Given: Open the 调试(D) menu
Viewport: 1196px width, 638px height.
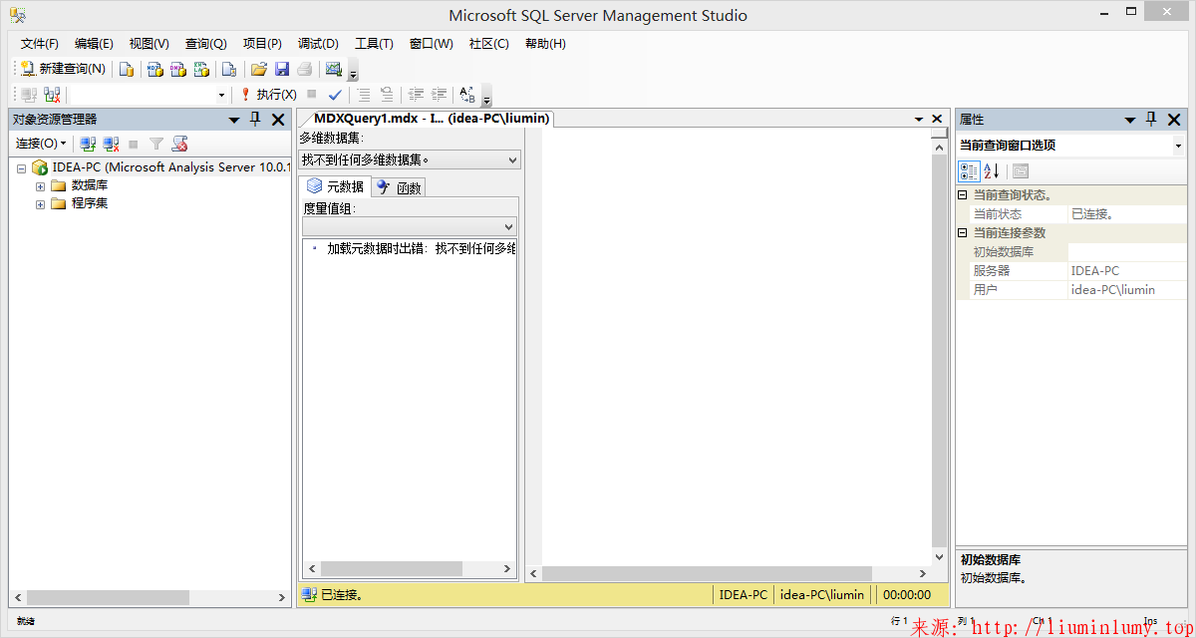Looking at the screenshot, I should (318, 44).
